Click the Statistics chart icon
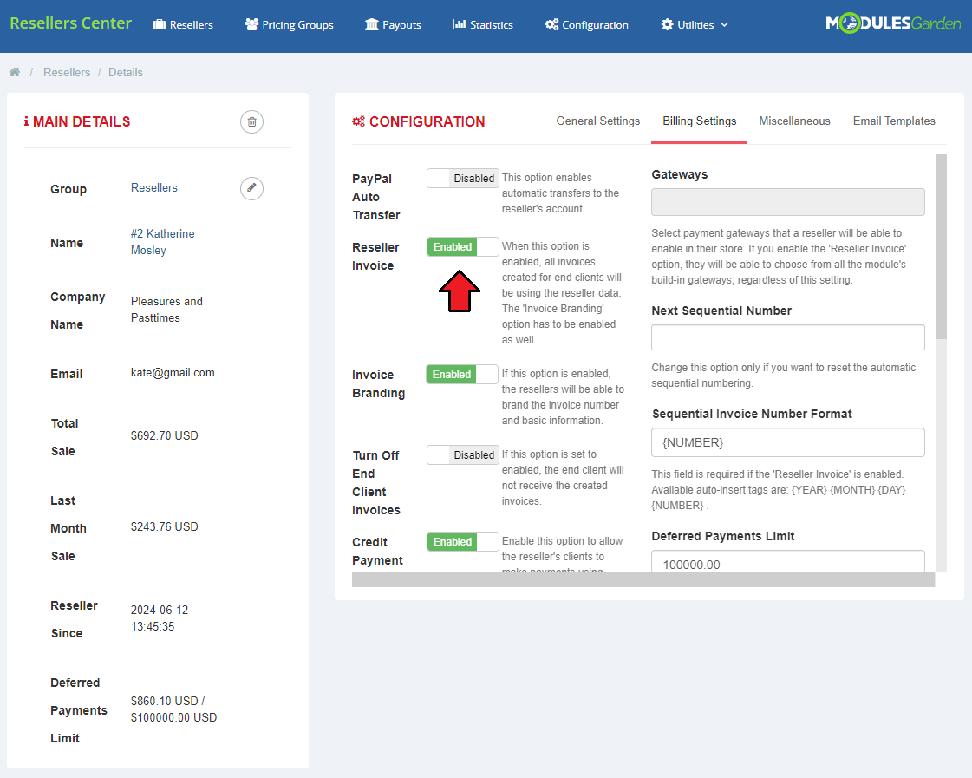Image resolution: width=972 pixels, height=778 pixels. 460,25
